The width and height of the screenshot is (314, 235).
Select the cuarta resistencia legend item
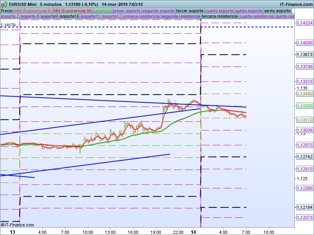pyautogui.click(x=256, y=16)
